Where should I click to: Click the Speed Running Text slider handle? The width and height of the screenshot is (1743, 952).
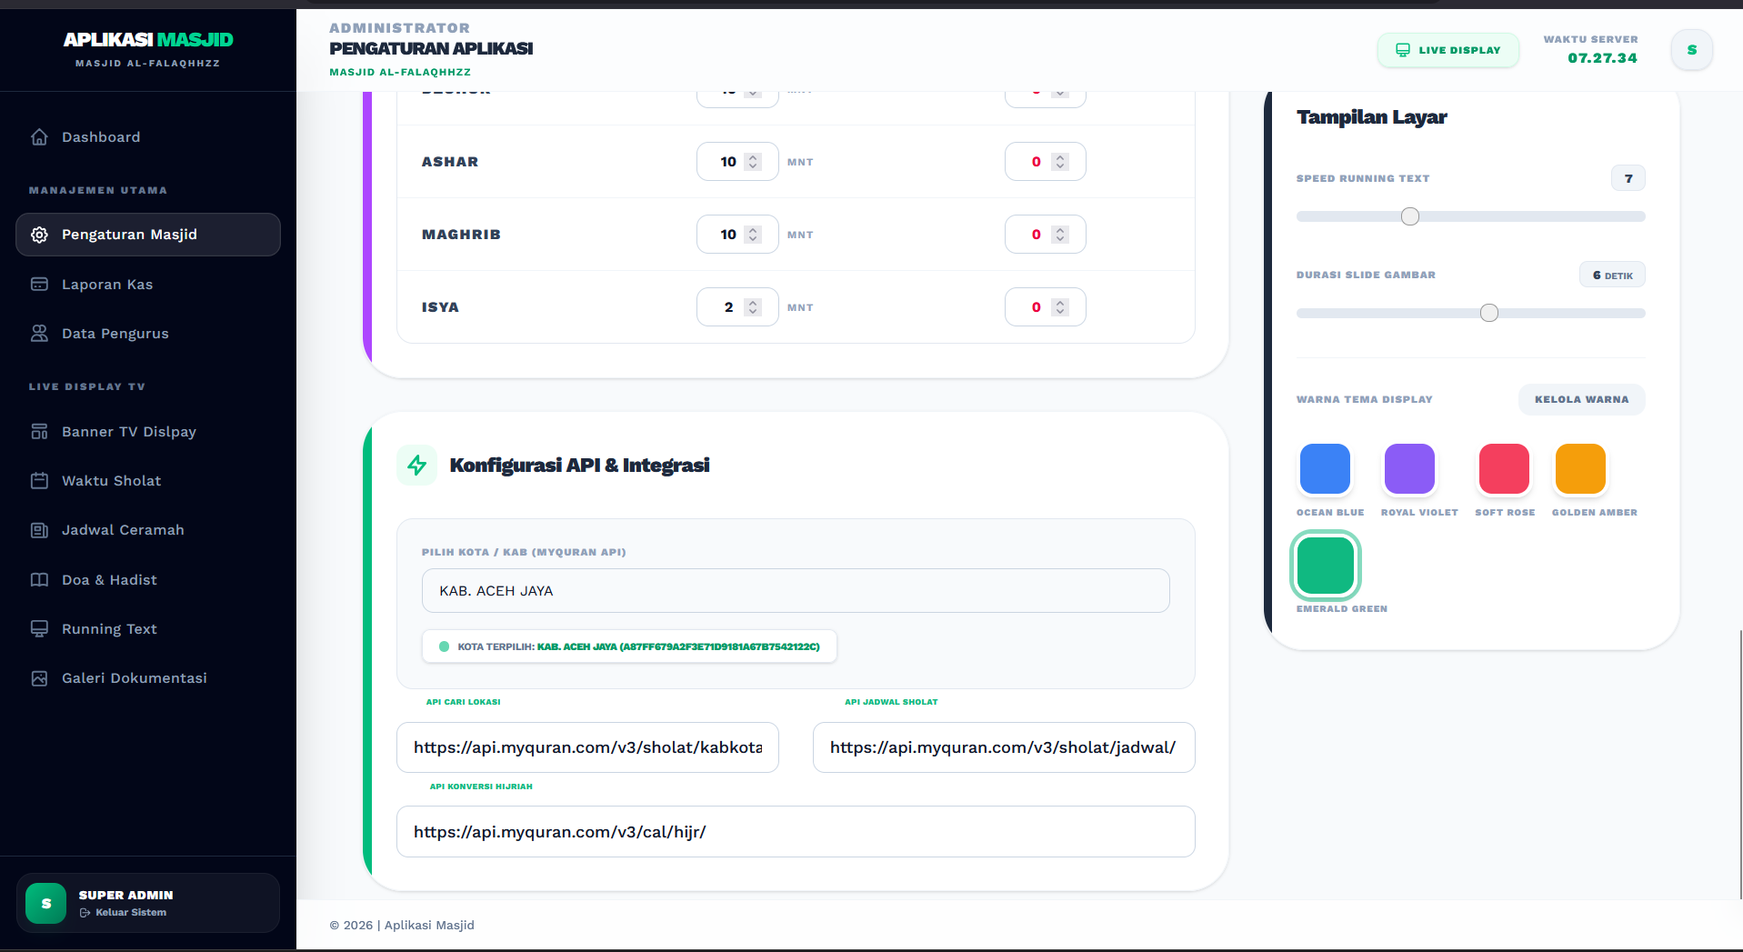(1410, 216)
